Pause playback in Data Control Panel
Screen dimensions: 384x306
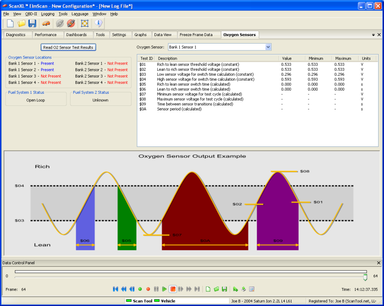(x=156, y=289)
